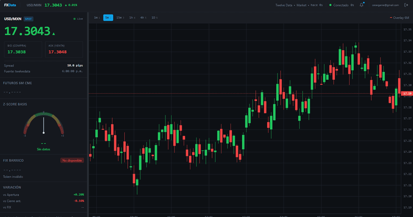The width and height of the screenshot is (413, 217).
Task: Click the 17.19 price axis label
Action: coord(407,208)
